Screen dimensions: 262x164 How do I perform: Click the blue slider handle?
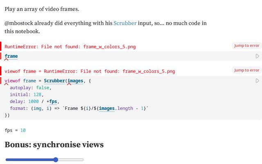tap(56, 159)
